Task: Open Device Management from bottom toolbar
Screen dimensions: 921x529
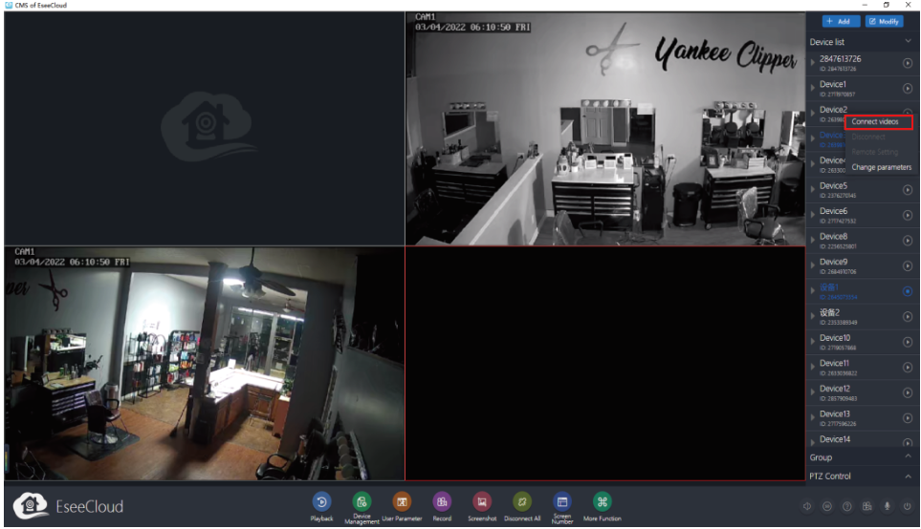Action: pyautogui.click(x=362, y=500)
